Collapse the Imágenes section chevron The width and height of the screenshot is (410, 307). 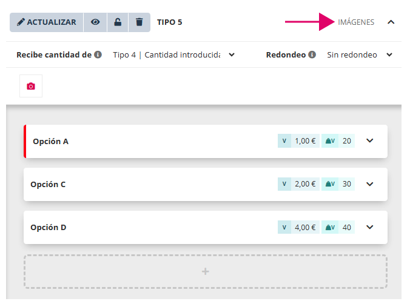391,22
